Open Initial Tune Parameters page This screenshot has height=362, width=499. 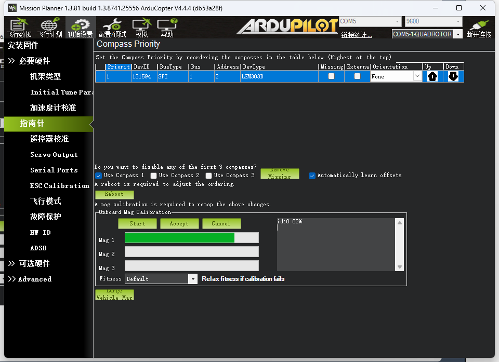click(x=61, y=92)
